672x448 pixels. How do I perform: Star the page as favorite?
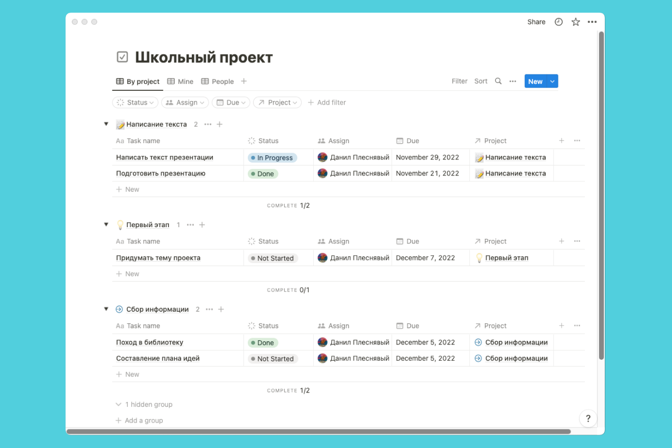pos(576,22)
